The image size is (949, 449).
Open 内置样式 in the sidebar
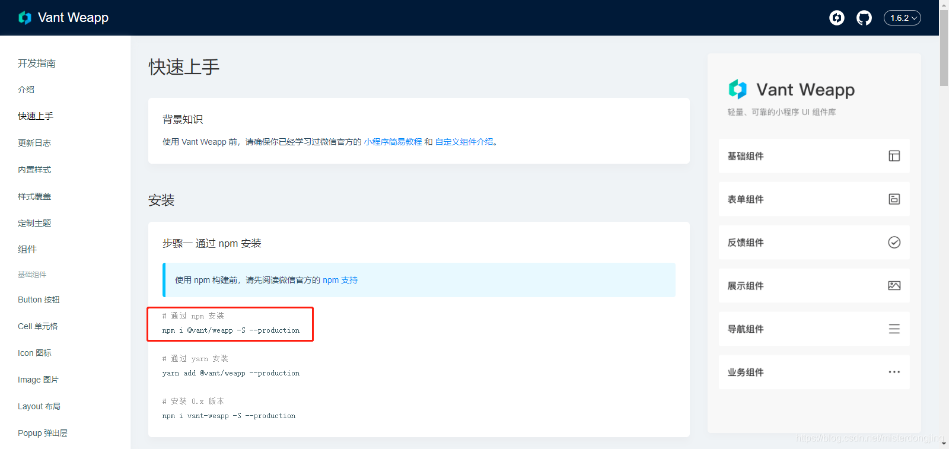(x=34, y=170)
